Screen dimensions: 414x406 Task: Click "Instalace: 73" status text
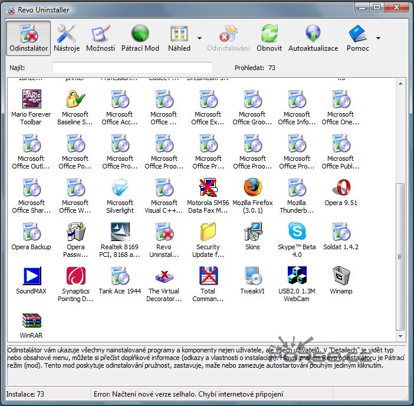click(25, 394)
